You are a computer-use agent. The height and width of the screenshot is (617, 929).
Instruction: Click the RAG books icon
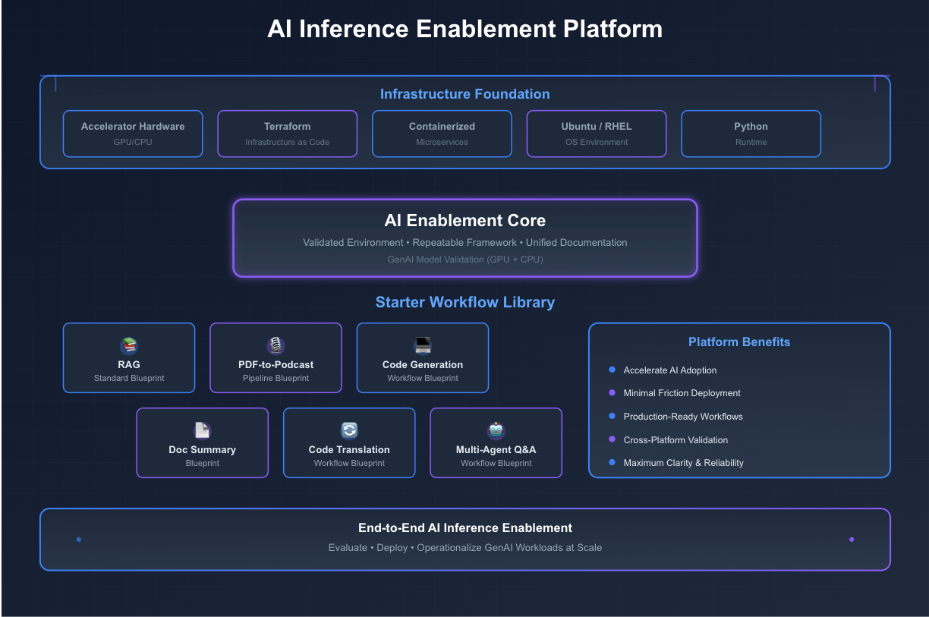[x=129, y=346]
